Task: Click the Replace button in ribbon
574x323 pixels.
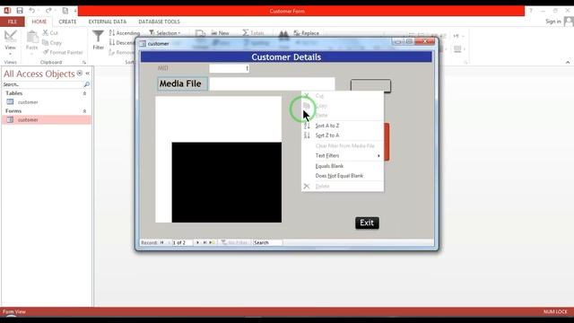Action: point(307,33)
